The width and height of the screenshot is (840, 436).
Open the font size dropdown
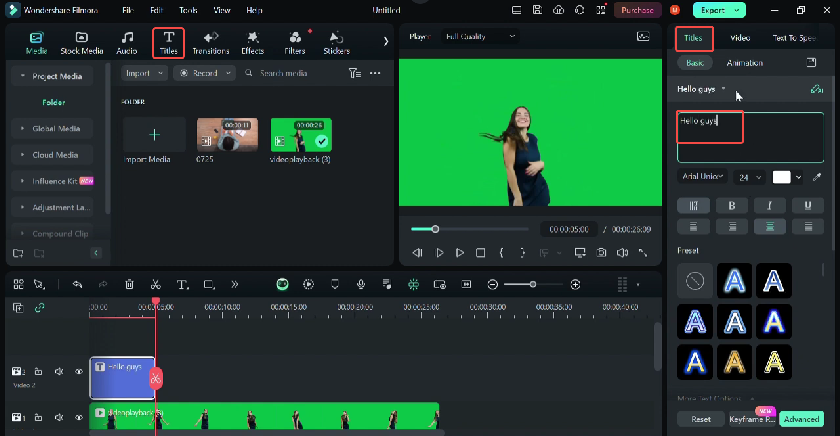(749, 177)
